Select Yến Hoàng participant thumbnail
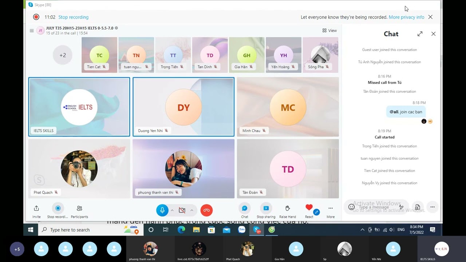Image resolution: width=466 pixels, height=262 pixels. tap(284, 55)
